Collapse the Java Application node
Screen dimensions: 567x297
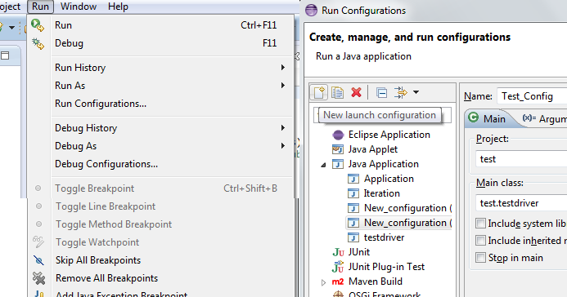click(x=323, y=165)
